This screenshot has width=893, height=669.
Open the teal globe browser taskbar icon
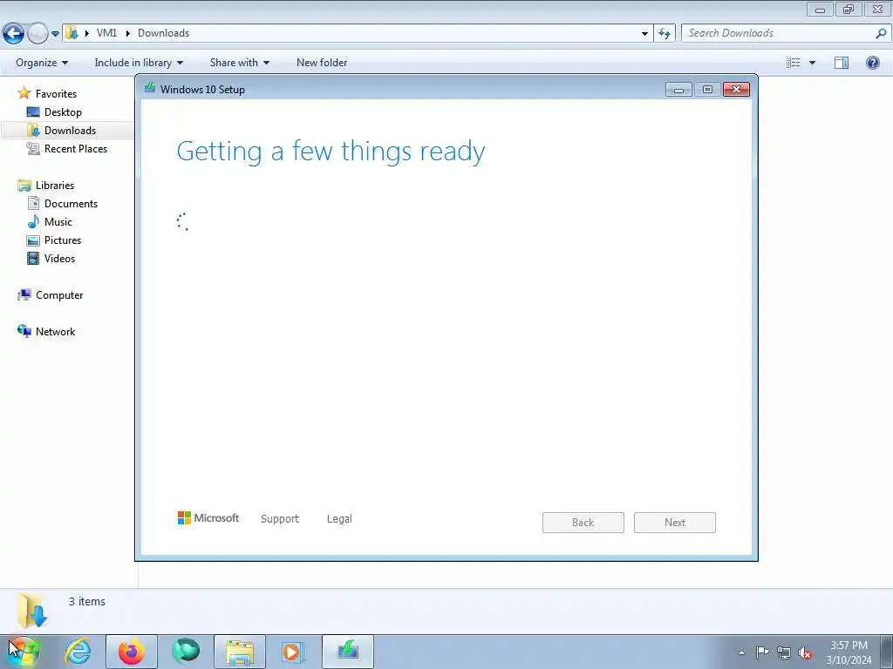[186, 652]
